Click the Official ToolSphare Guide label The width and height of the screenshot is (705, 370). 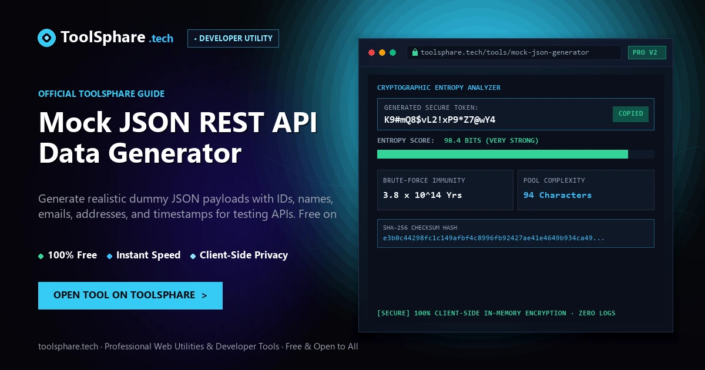101,94
